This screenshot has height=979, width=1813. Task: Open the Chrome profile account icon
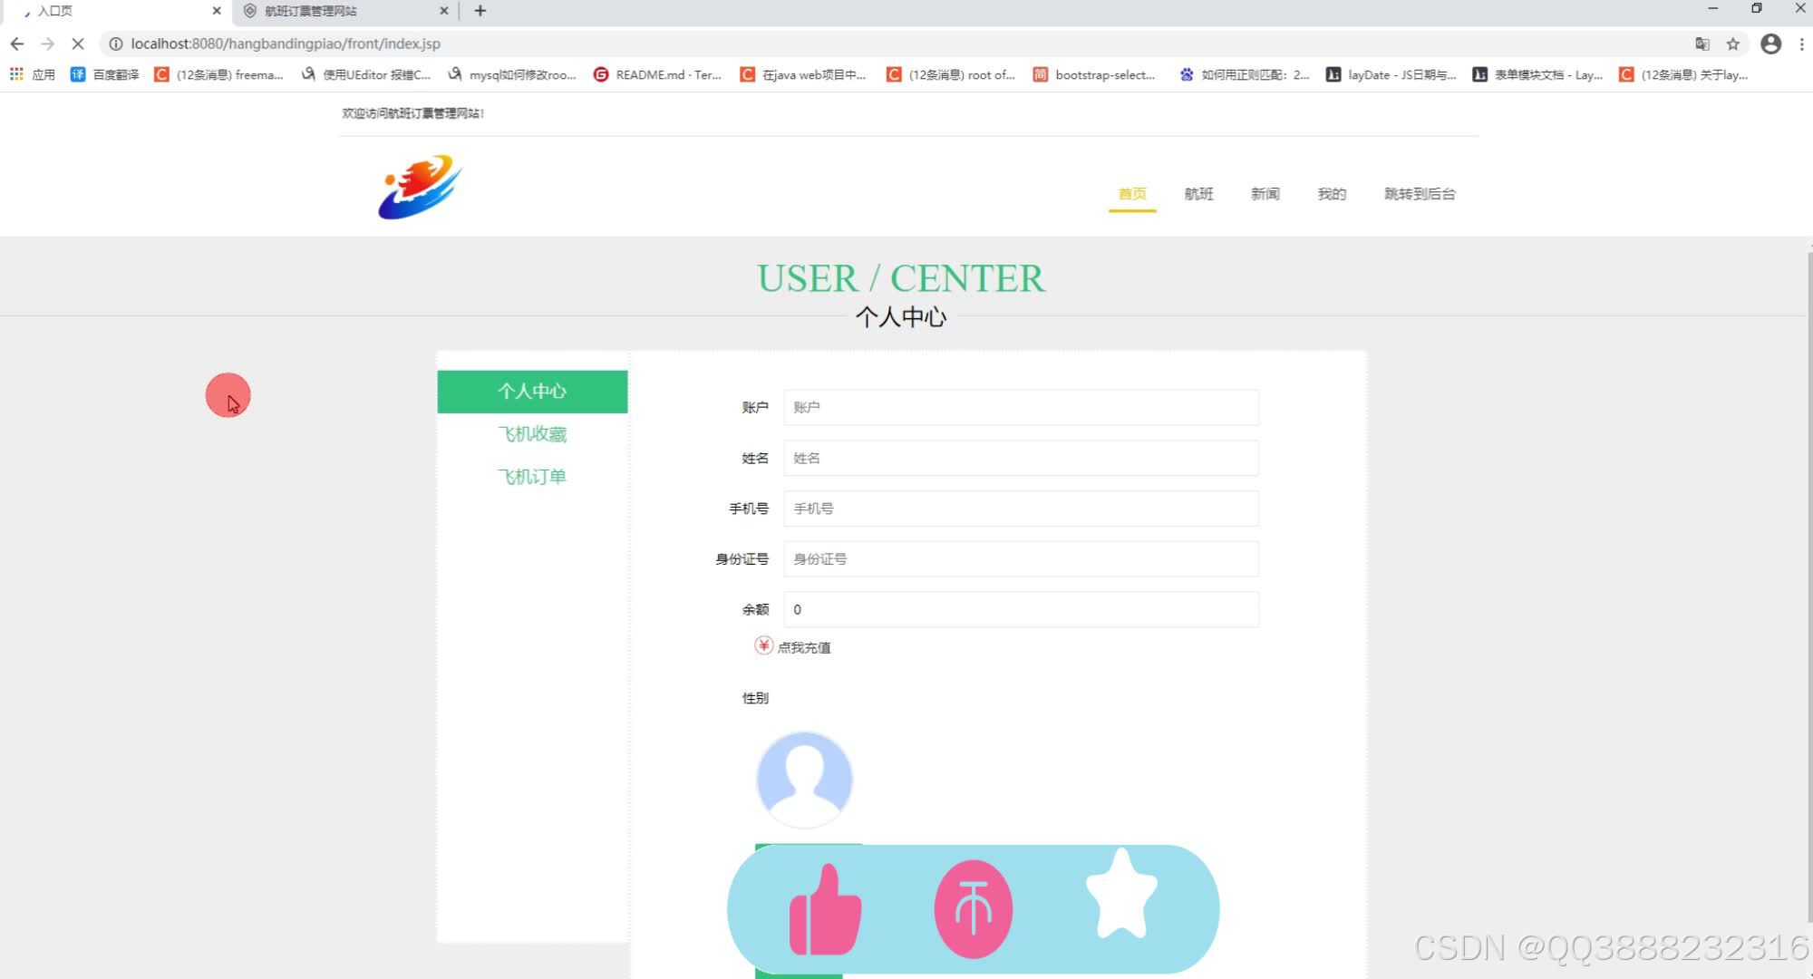coord(1770,43)
